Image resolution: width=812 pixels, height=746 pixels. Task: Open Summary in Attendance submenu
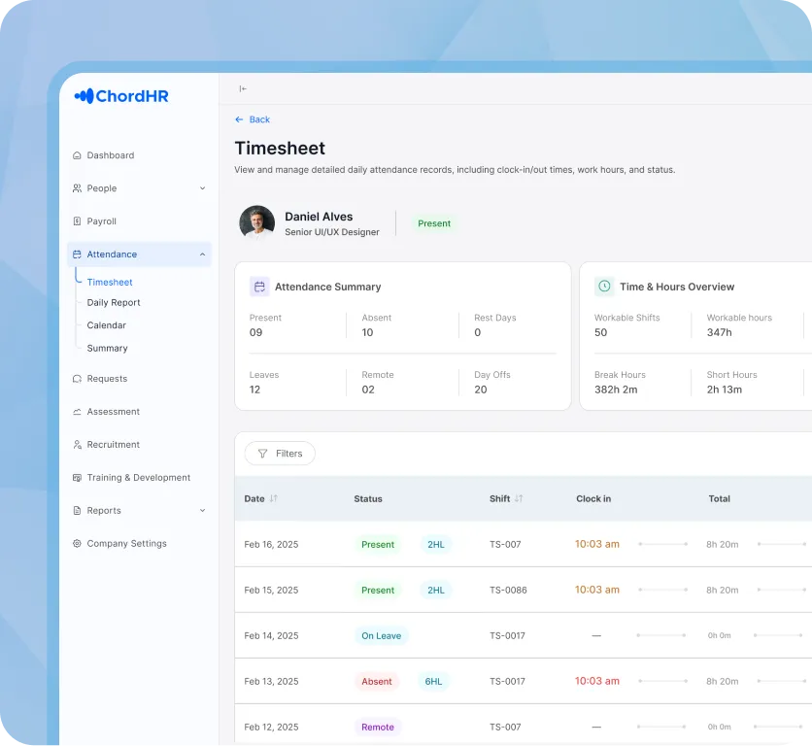(107, 348)
